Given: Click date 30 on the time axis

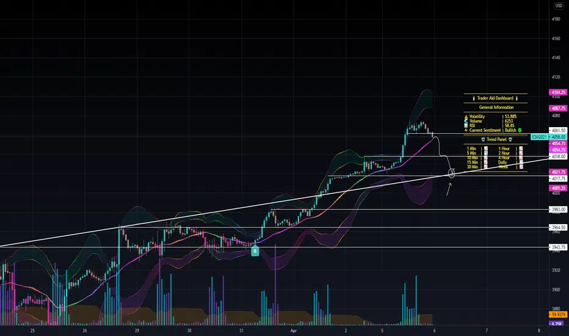Looking at the screenshot, I should pyautogui.click(x=189, y=331).
